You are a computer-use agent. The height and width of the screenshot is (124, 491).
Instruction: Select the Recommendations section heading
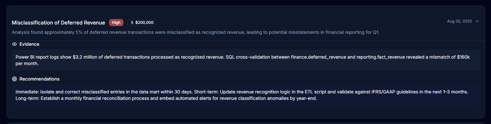(39, 79)
